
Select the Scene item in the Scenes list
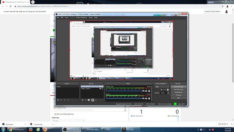pos(67,87)
